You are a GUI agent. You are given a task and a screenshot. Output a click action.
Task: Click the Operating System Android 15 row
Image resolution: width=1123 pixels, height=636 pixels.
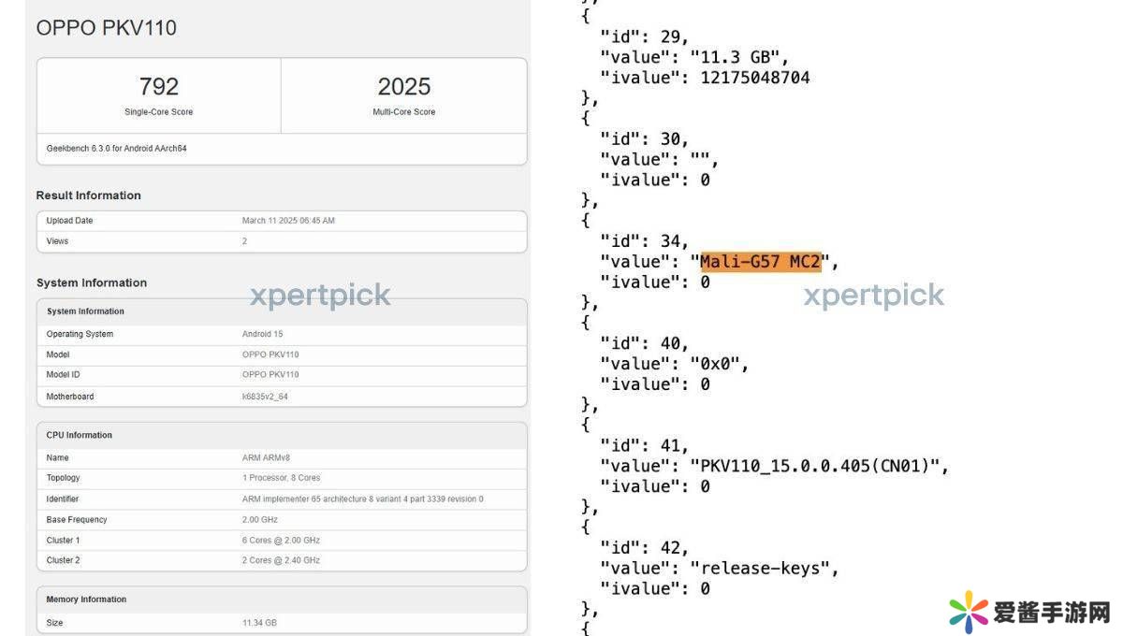[281, 334]
